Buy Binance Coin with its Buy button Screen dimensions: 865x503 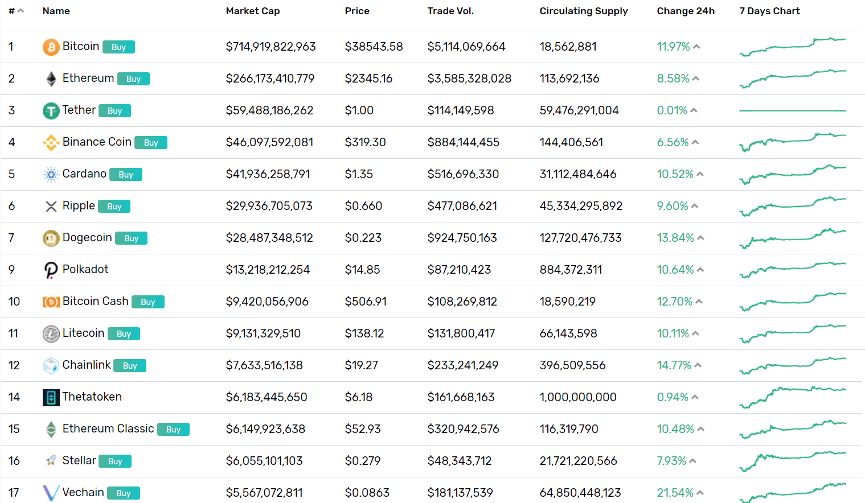[x=151, y=143]
